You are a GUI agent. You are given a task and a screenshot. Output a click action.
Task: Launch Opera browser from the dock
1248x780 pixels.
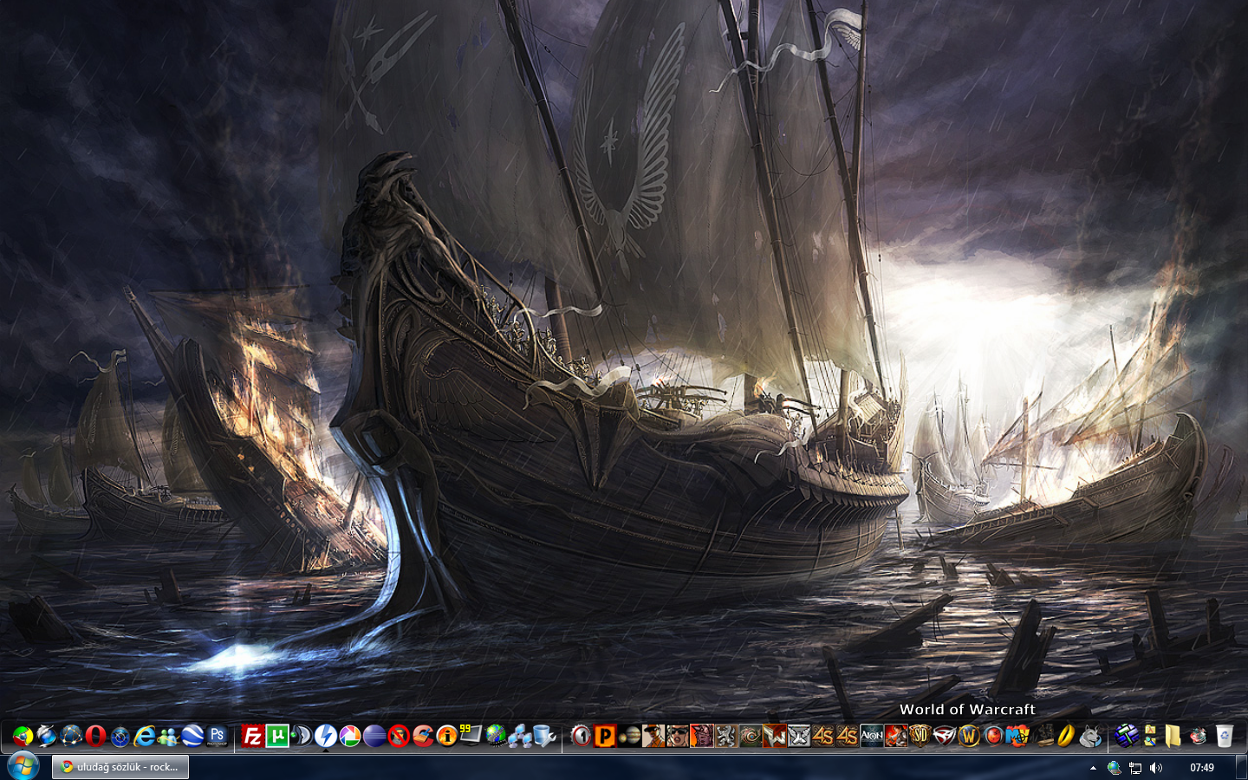[x=95, y=737]
